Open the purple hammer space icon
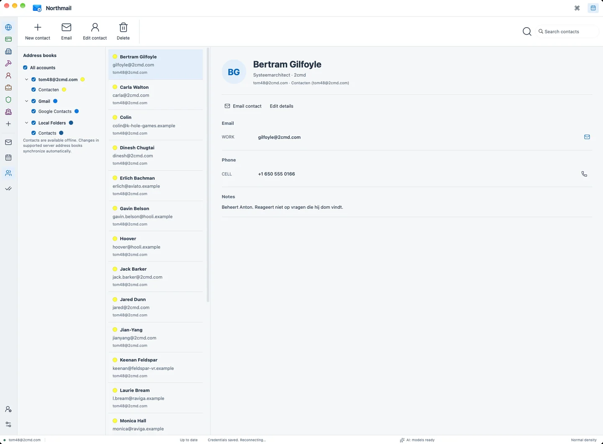Image resolution: width=603 pixels, height=444 pixels. 8,64
